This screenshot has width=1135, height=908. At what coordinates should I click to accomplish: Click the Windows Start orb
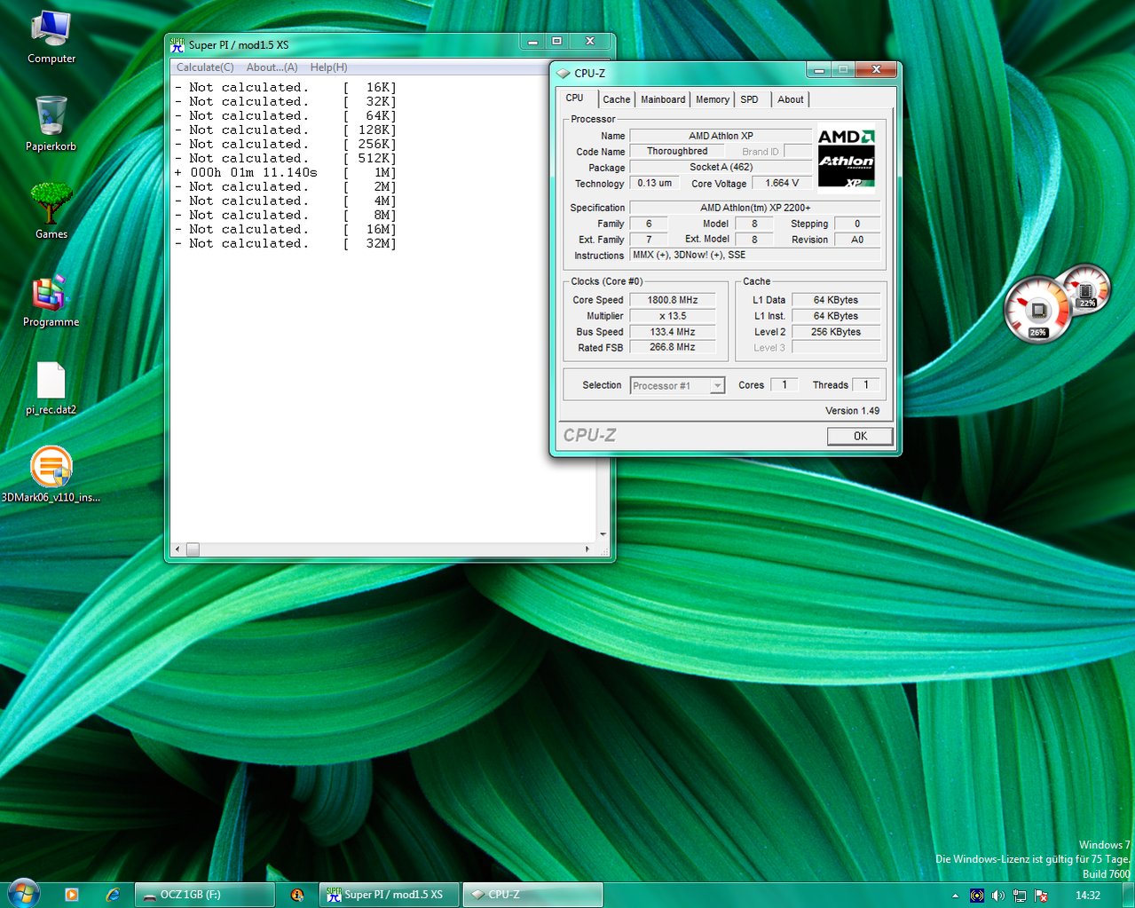tap(22, 894)
